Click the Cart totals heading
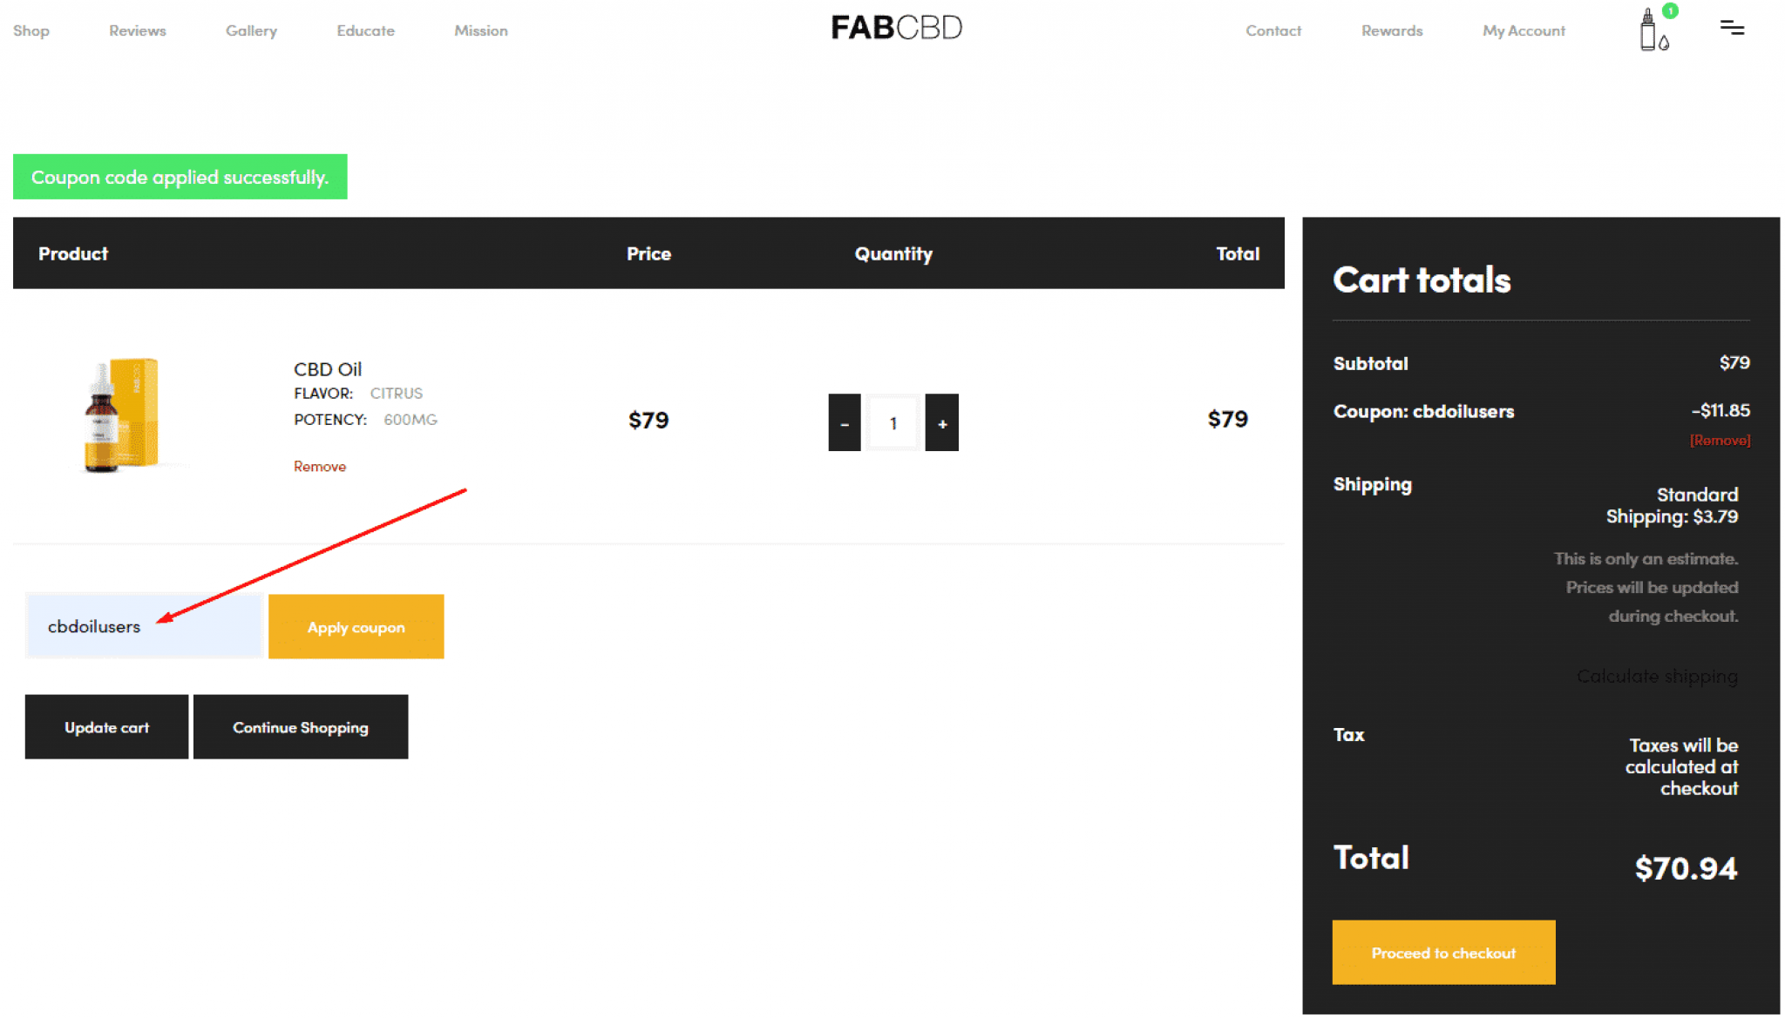 (1422, 280)
